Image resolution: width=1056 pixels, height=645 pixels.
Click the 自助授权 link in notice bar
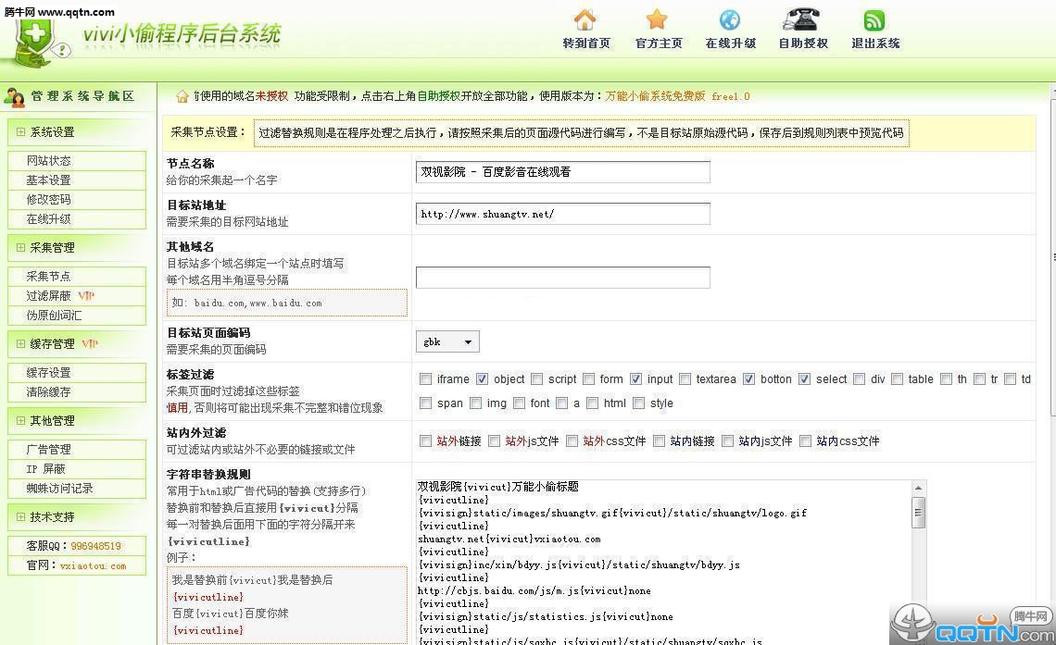(x=438, y=96)
